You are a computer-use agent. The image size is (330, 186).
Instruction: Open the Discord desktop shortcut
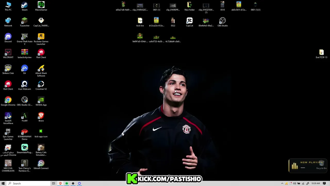[x=8, y=38]
